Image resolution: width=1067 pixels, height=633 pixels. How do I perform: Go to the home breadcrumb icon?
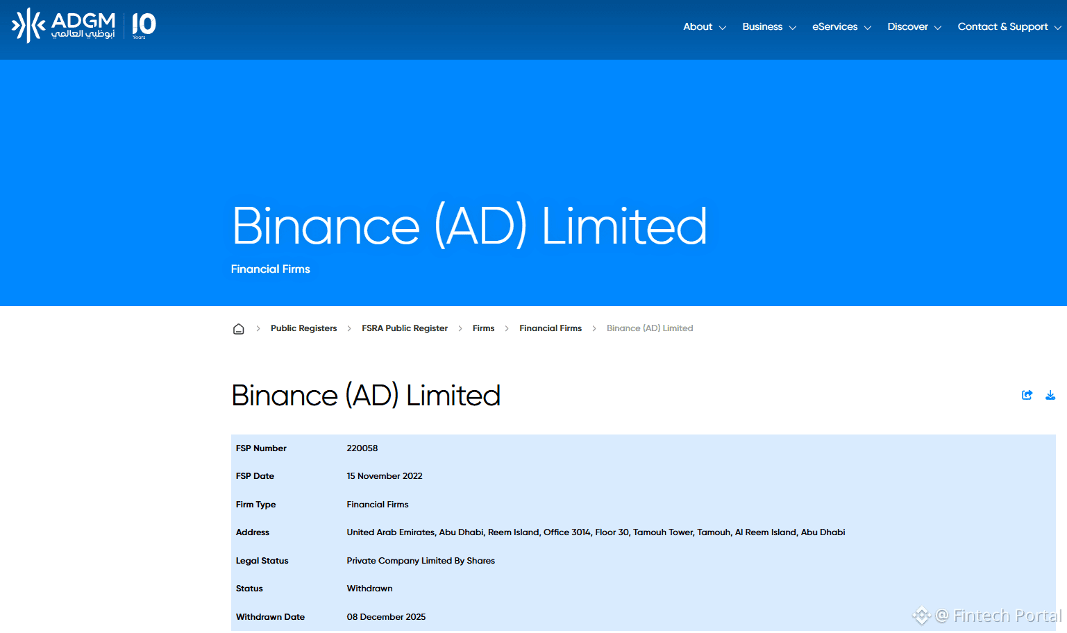(x=239, y=329)
